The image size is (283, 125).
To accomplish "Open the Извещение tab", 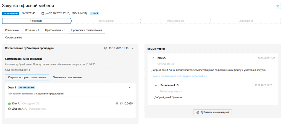I will (12, 30).
